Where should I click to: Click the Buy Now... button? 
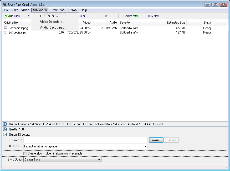point(155,16)
